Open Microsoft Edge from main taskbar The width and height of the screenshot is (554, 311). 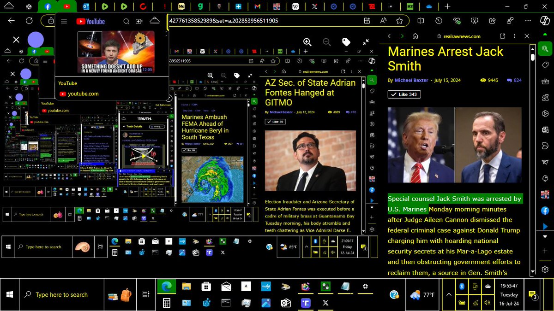coord(166,287)
